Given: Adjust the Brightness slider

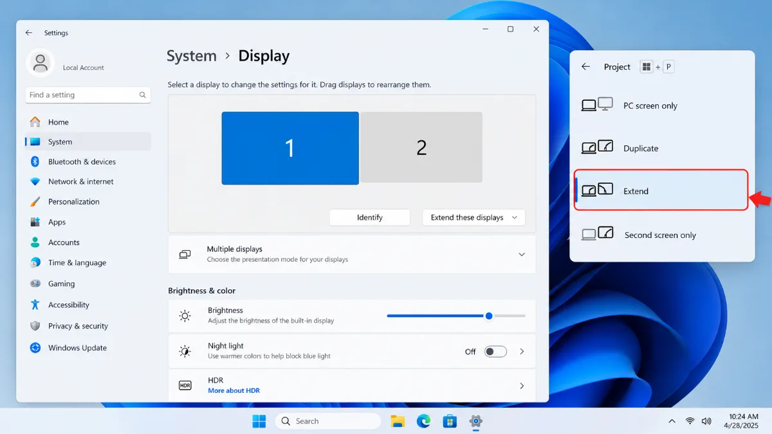Looking at the screenshot, I should coord(456,316).
